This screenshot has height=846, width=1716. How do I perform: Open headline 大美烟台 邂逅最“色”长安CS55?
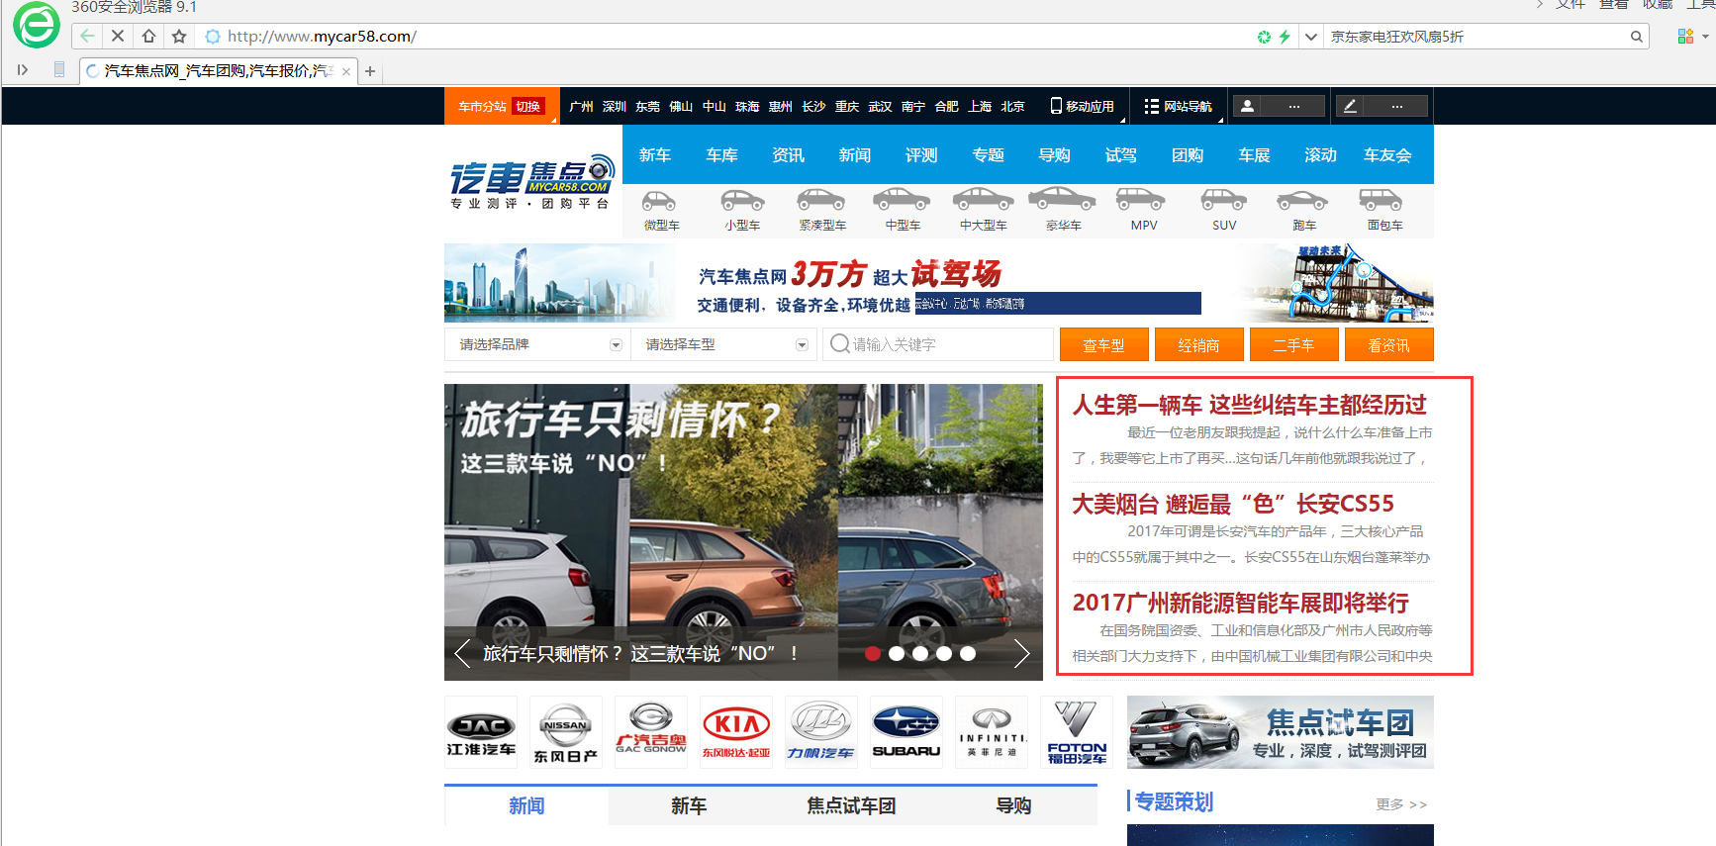pyautogui.click(x=1233, y=504)
